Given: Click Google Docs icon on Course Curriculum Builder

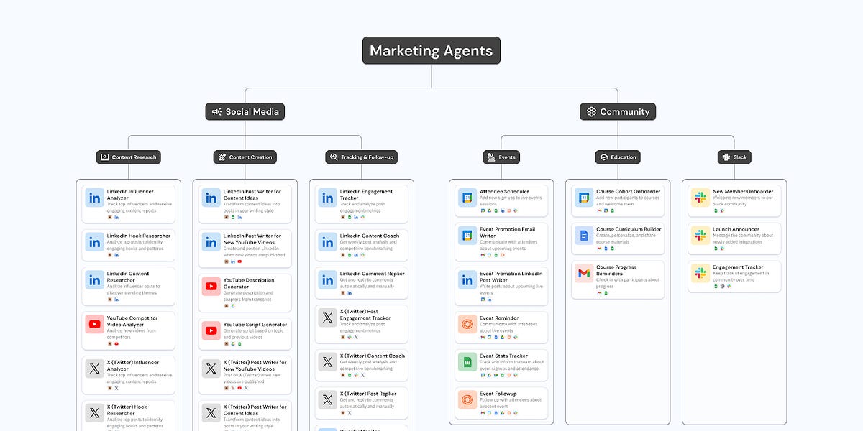Looking at the screenshot, I should [583, 235].
